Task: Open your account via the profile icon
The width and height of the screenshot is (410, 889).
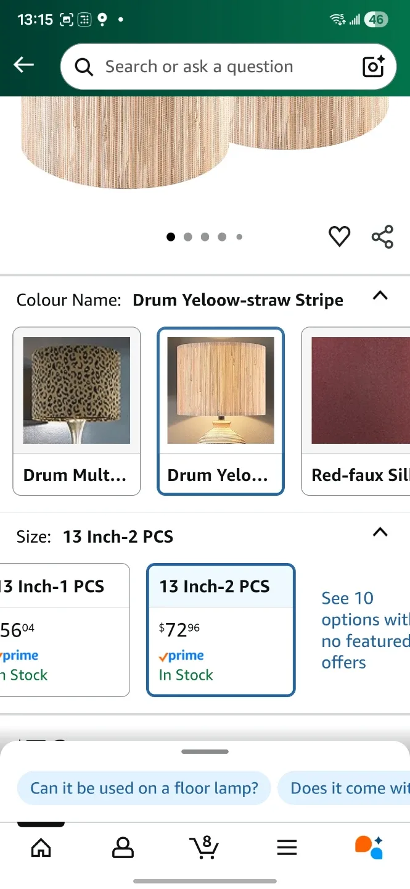Action: tap(122, 848)
